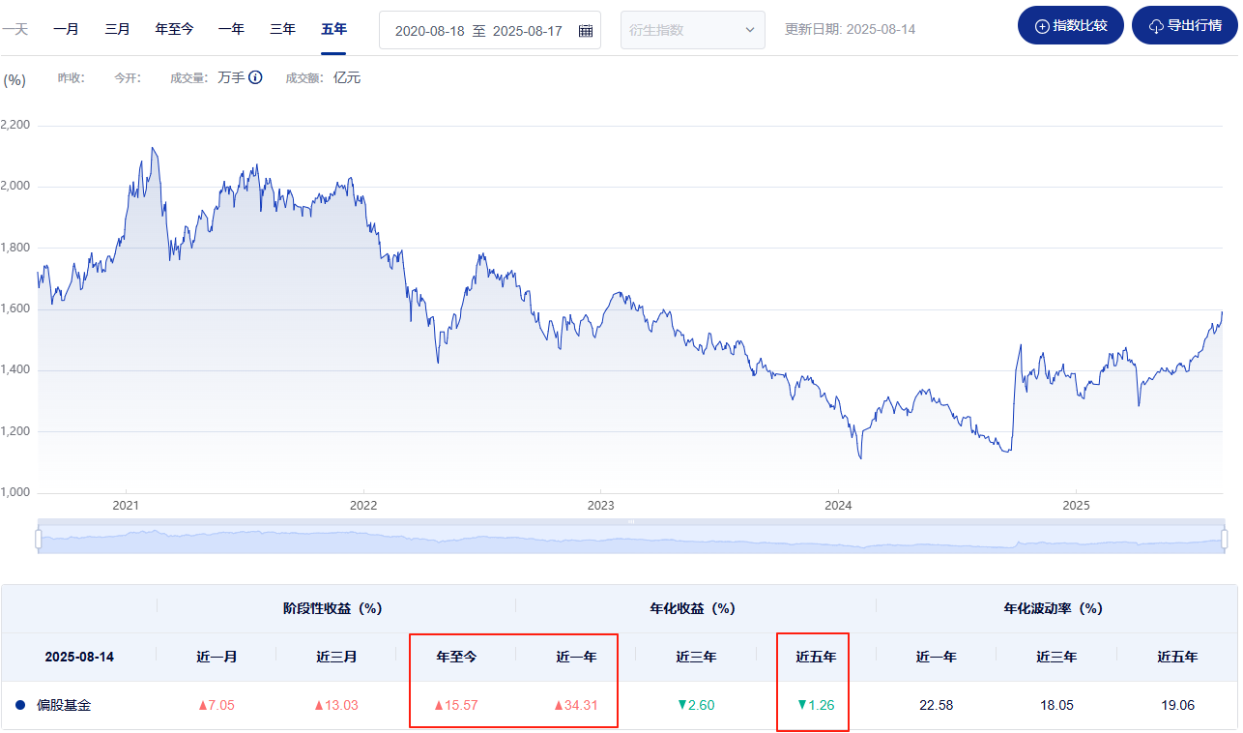Click the info icon beside 万手

point(255,77)
